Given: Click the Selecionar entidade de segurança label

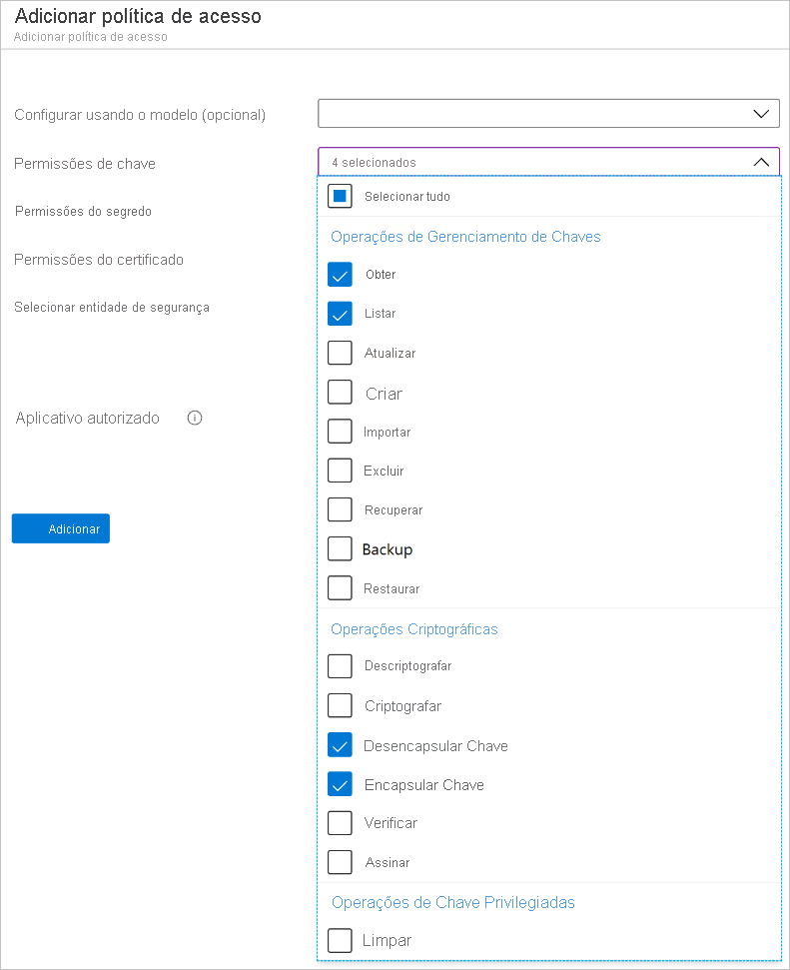Looking at the screenshot, I should pos(112,308).
